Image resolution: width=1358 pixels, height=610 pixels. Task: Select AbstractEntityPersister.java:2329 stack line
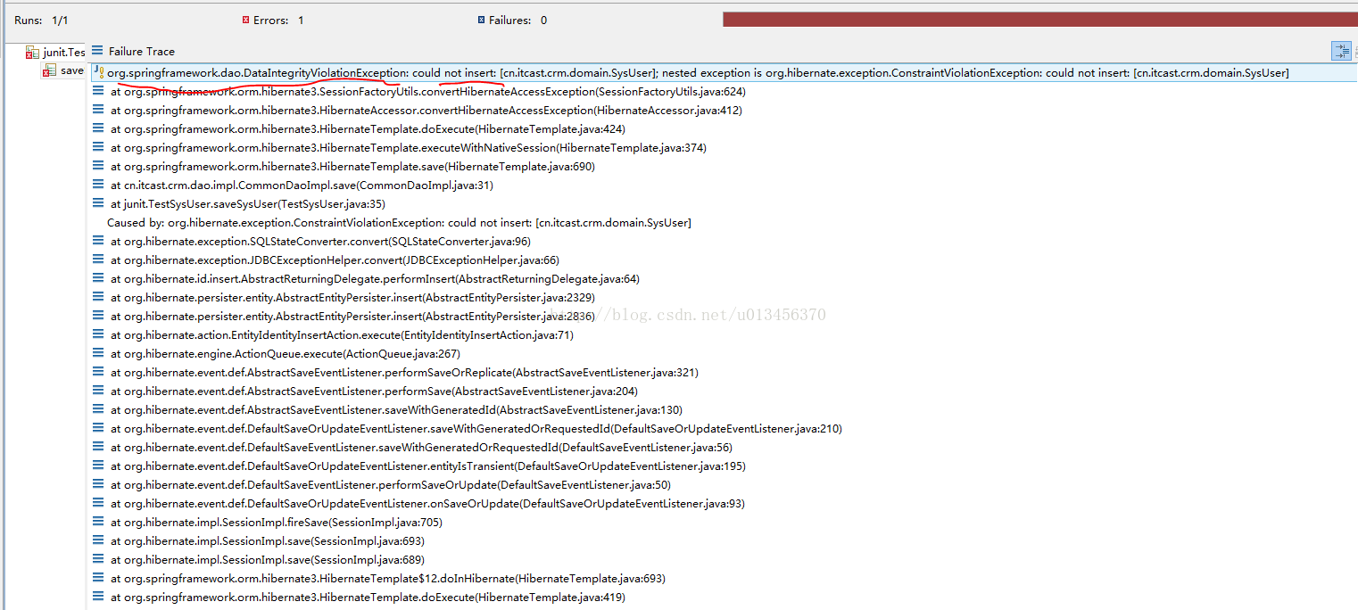tap(352, 298)
